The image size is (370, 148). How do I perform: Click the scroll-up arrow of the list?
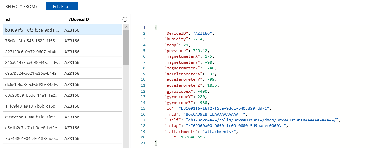pyautogui.click(x=126, y=27)
